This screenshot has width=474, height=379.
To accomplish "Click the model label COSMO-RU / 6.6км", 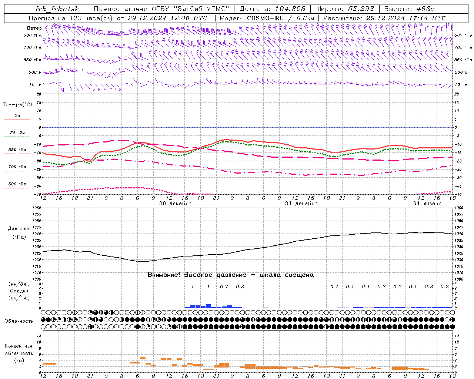I will pos(280,18).
